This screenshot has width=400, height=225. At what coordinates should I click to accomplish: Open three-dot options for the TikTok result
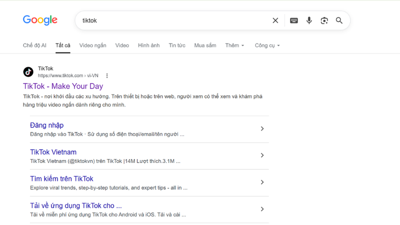107,76
